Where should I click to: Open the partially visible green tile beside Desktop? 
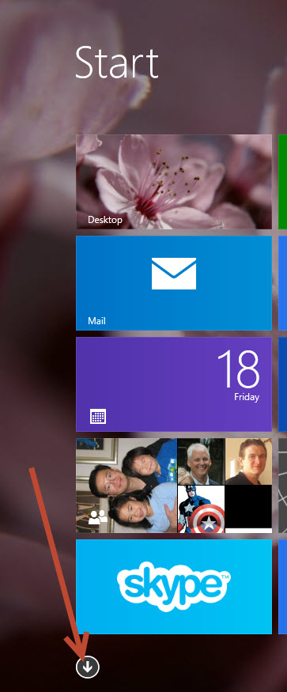point(282,182)
